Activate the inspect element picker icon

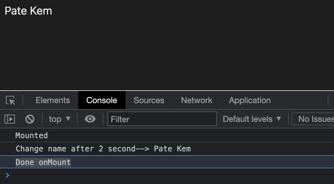pos(11,100)
